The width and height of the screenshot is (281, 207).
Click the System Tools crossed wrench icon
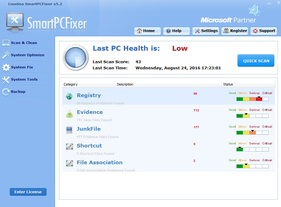[x=6, y=80]
